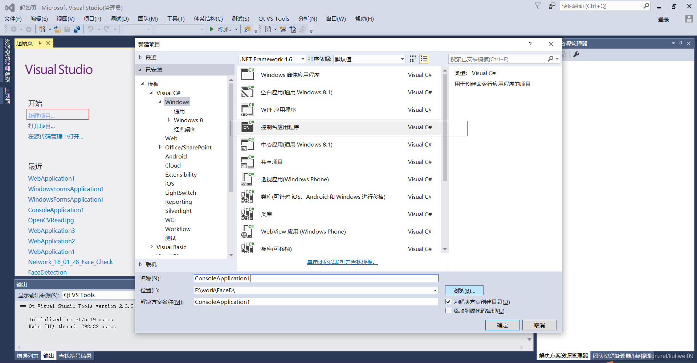Open the send feedback icon
This screenshot has height=363, width=697.
(x=552, y=6)
